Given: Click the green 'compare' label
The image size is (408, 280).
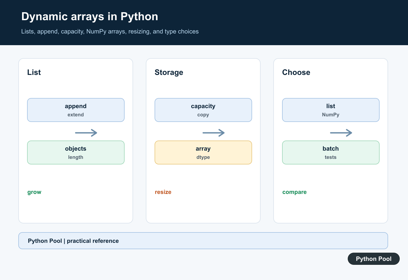Looking at the screenshot, I should pos(294,192).
